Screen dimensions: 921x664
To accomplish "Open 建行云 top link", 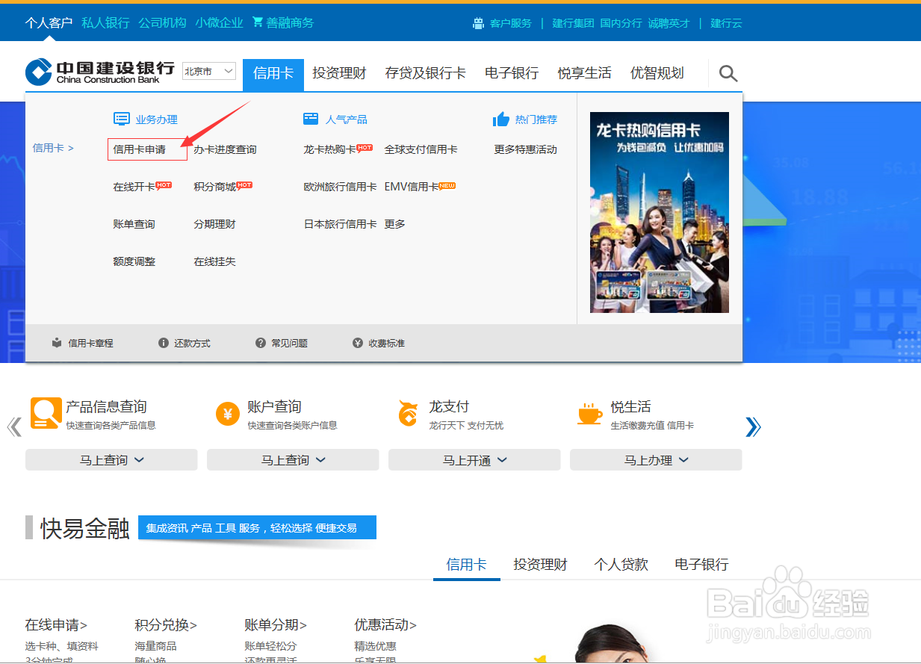I will 726,23.
